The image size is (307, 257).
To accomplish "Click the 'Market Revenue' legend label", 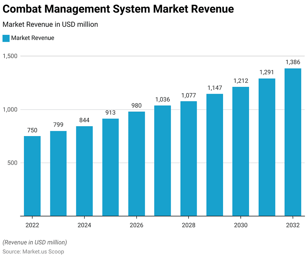I will pos(32,38).
